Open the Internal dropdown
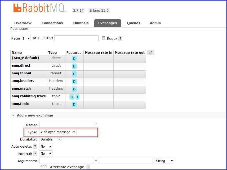227x170 pixels. click(x=46, y=154)
